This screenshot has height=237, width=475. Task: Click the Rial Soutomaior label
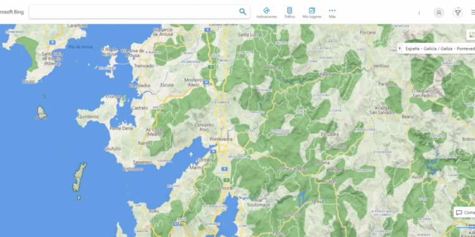point(258,202)
